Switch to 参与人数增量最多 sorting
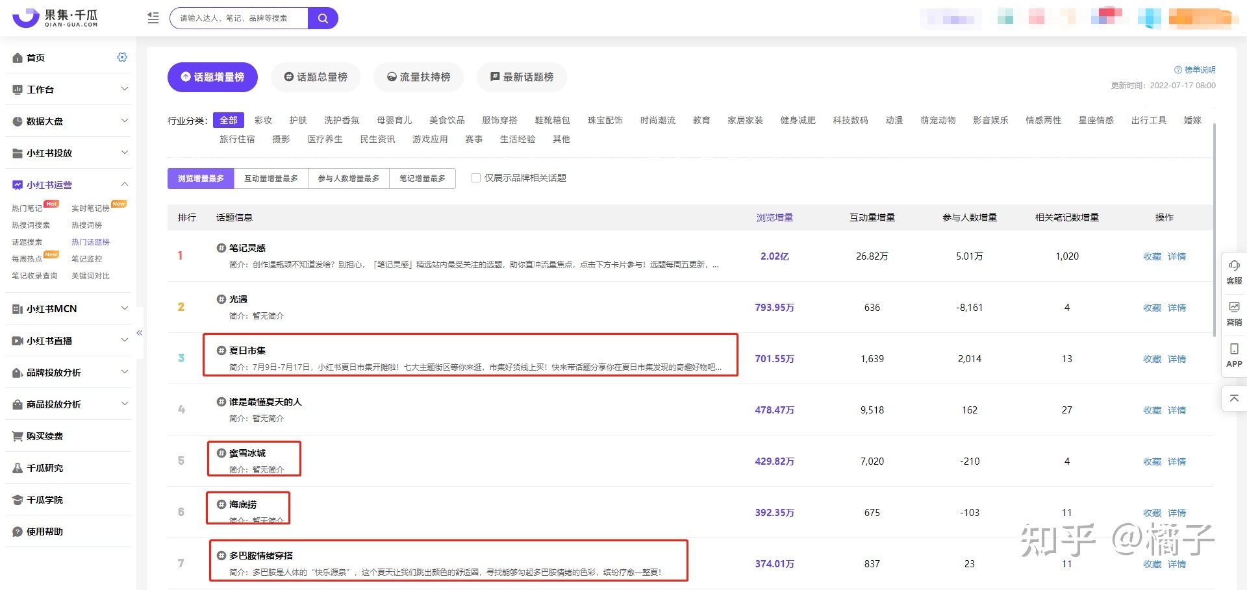The width and height of the screenshot is (1247, 590). click(x=349, y=178)
